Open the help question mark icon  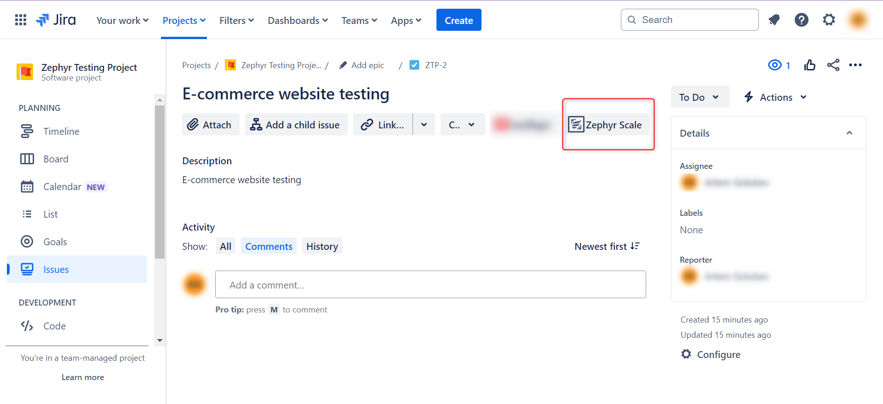[801, 20]
